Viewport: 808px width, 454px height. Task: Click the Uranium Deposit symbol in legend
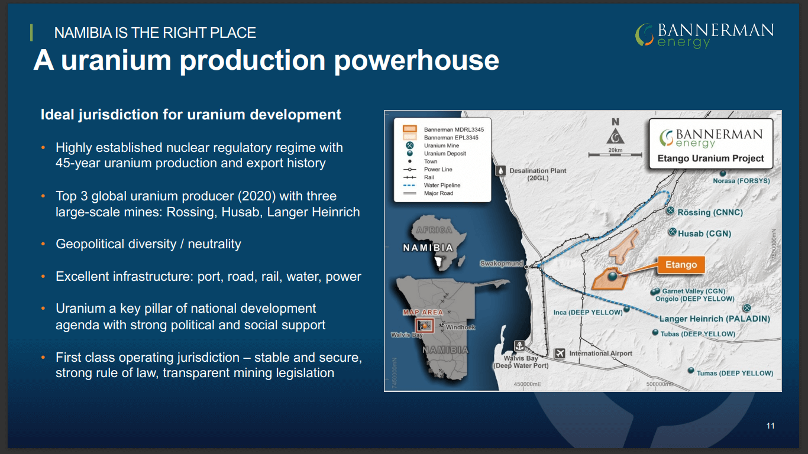[x=409, y=154]
